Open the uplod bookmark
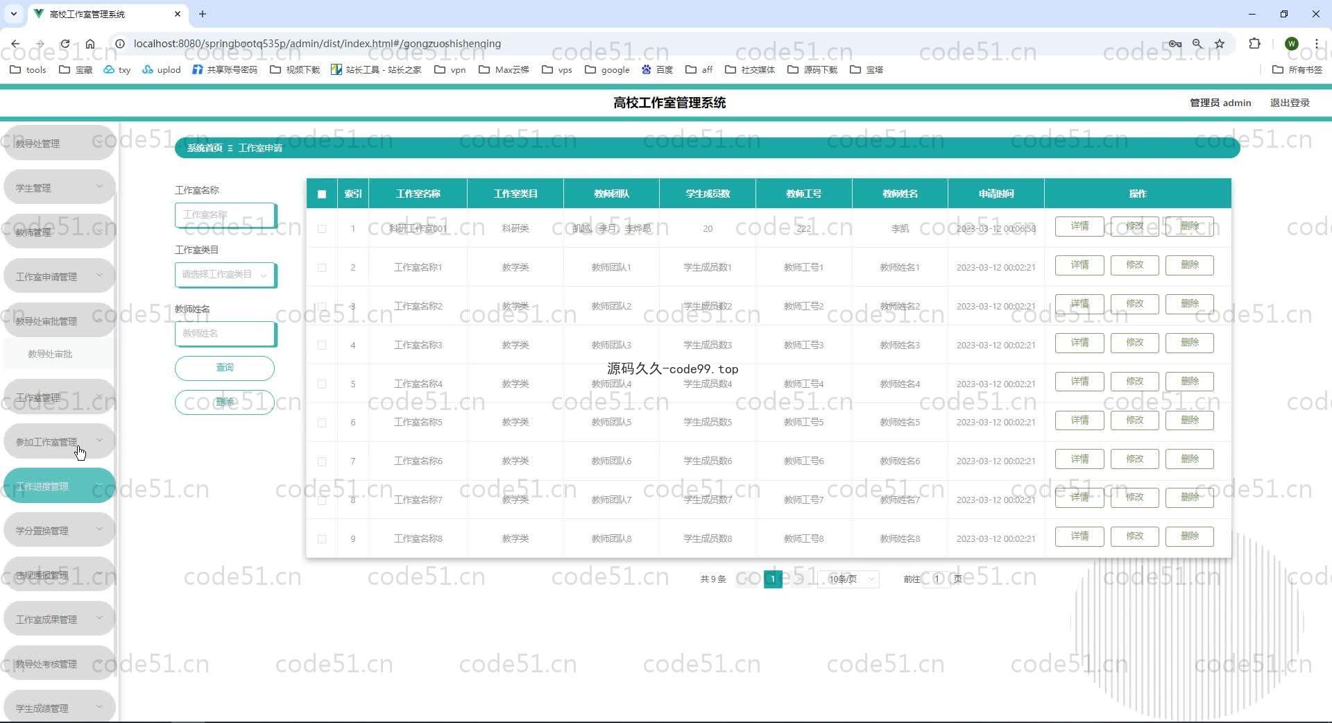This screenshot has width=1332, height=723. pos(162,69)
